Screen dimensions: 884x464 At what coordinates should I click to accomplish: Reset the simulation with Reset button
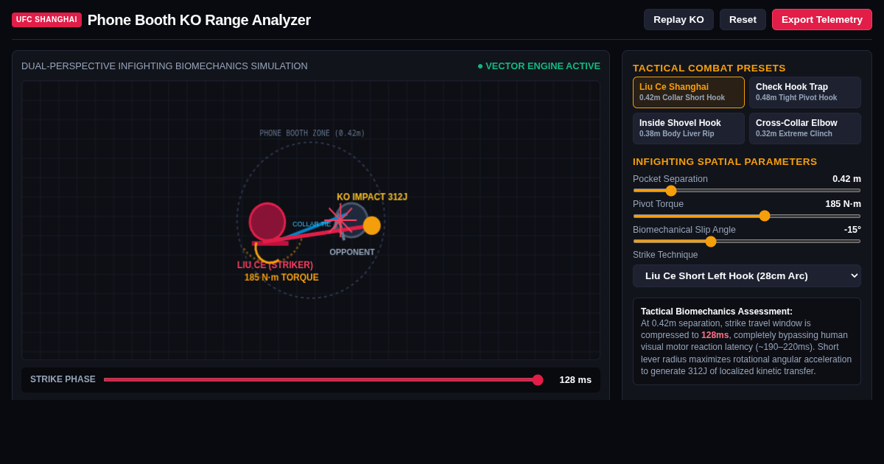click(x=743, y=20)
